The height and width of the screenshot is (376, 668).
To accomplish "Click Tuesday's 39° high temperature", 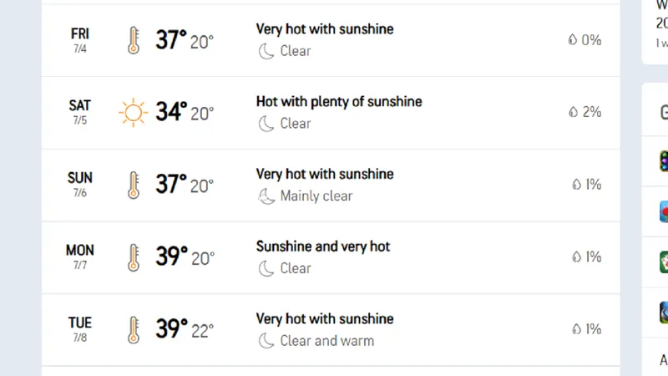I will [x=171, y=328].
